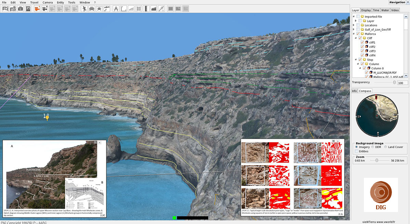Select the DEM background radio button

[373, 147]
